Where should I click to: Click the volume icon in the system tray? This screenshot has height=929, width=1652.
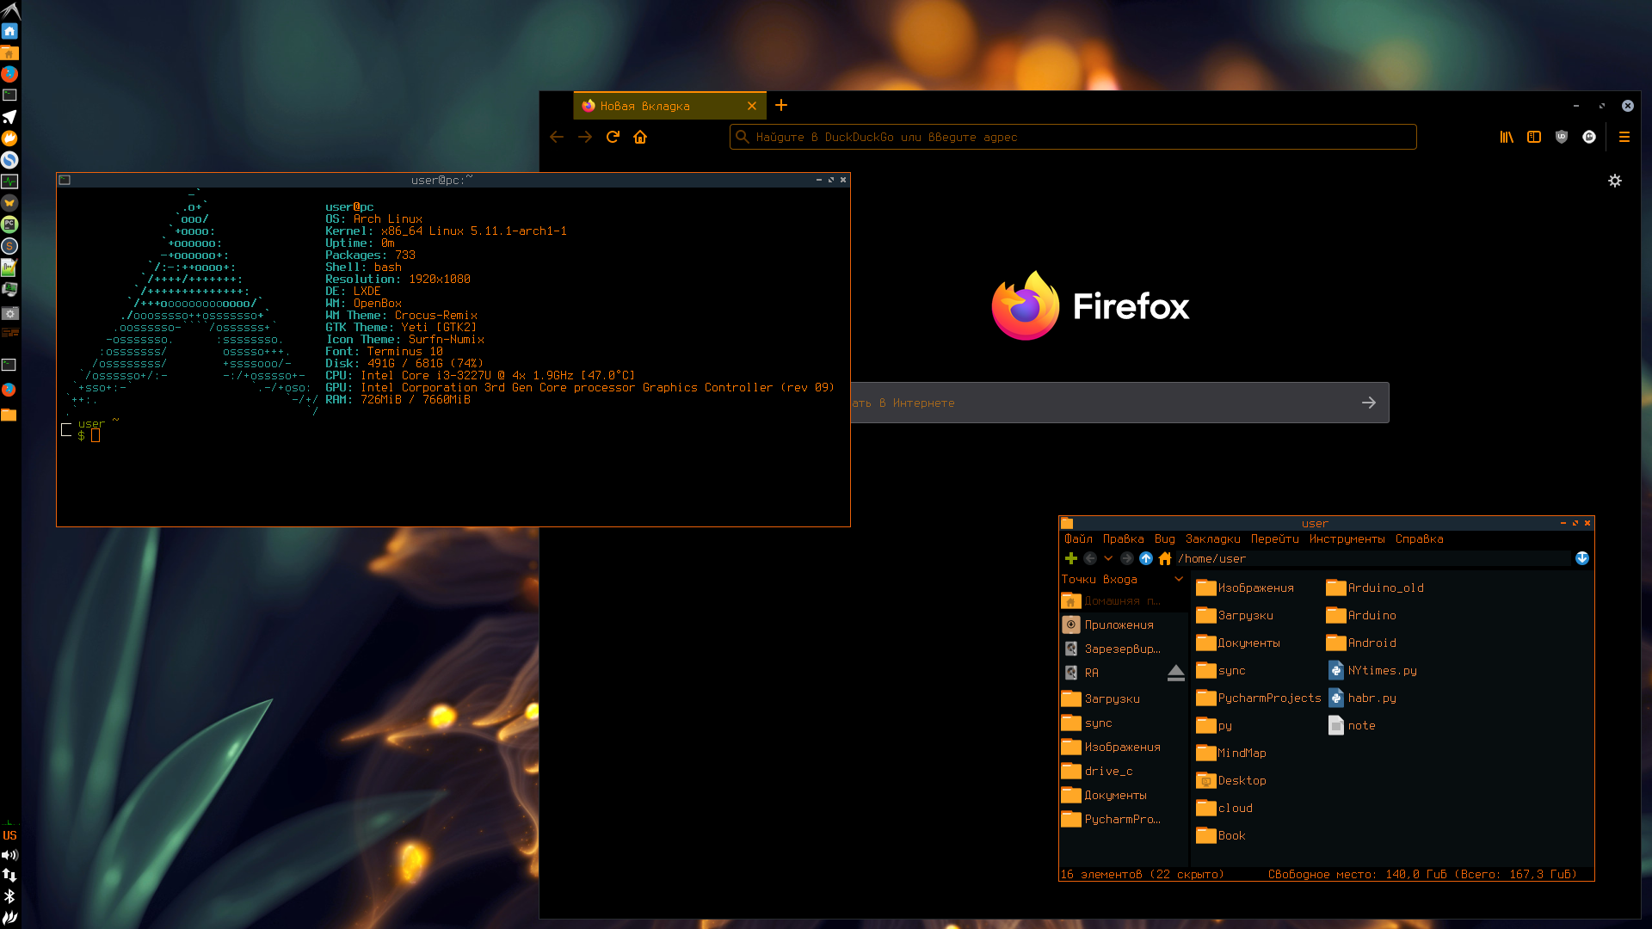9,855
